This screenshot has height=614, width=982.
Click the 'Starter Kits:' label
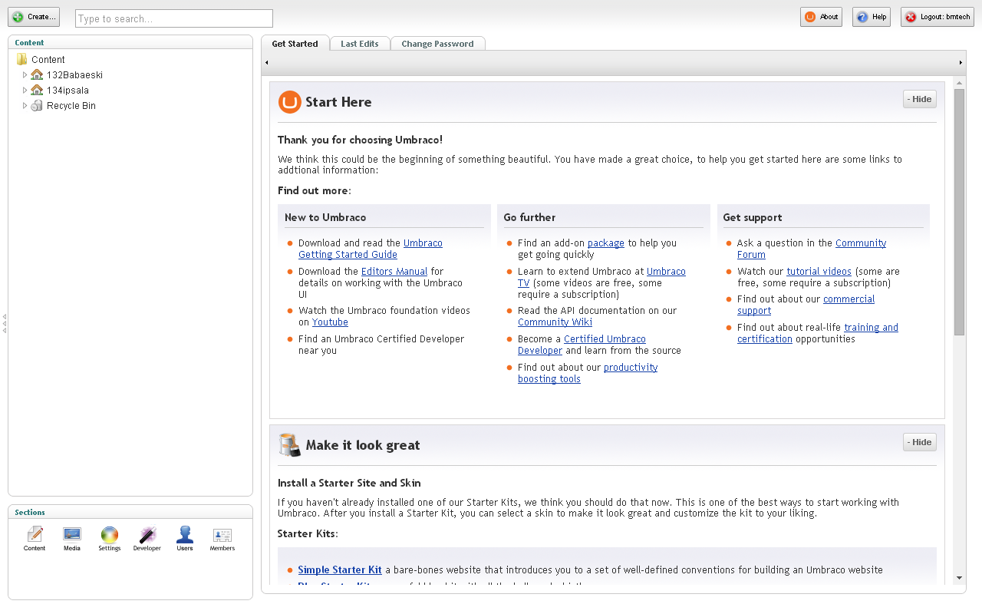[x=308, y=534]
